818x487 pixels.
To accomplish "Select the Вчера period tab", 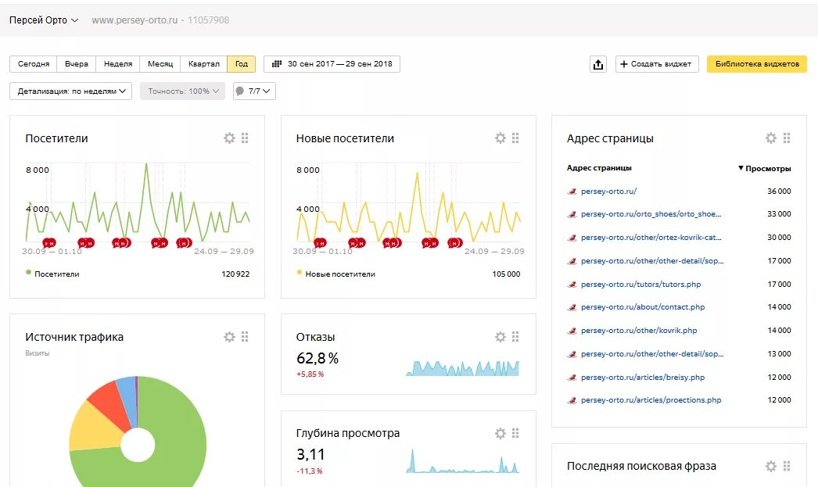I will [x=76, y=64].
